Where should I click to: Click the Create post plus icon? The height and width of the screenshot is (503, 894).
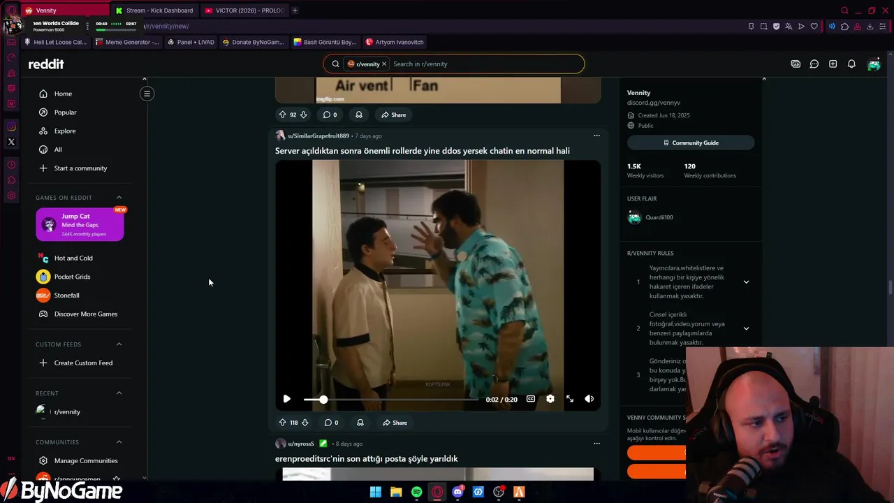[x=833, y=64]
